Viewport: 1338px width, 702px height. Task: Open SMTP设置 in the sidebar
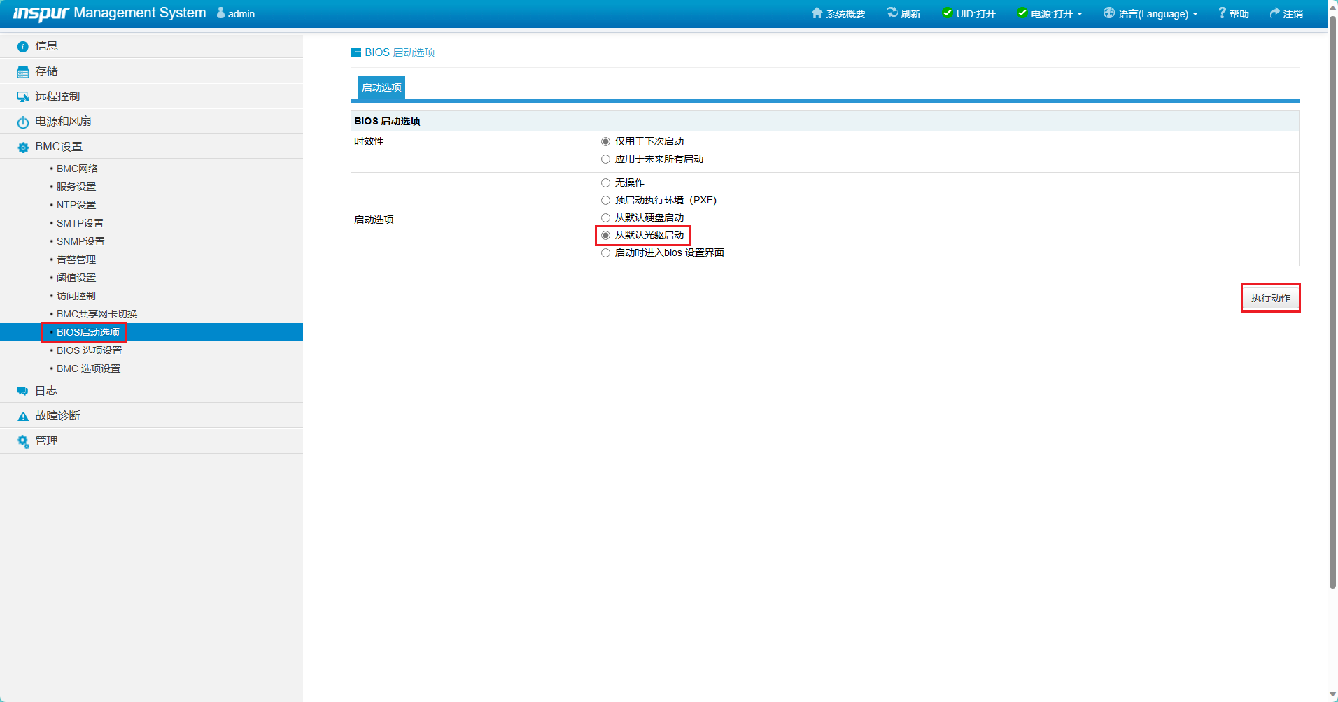pos(80,223)
